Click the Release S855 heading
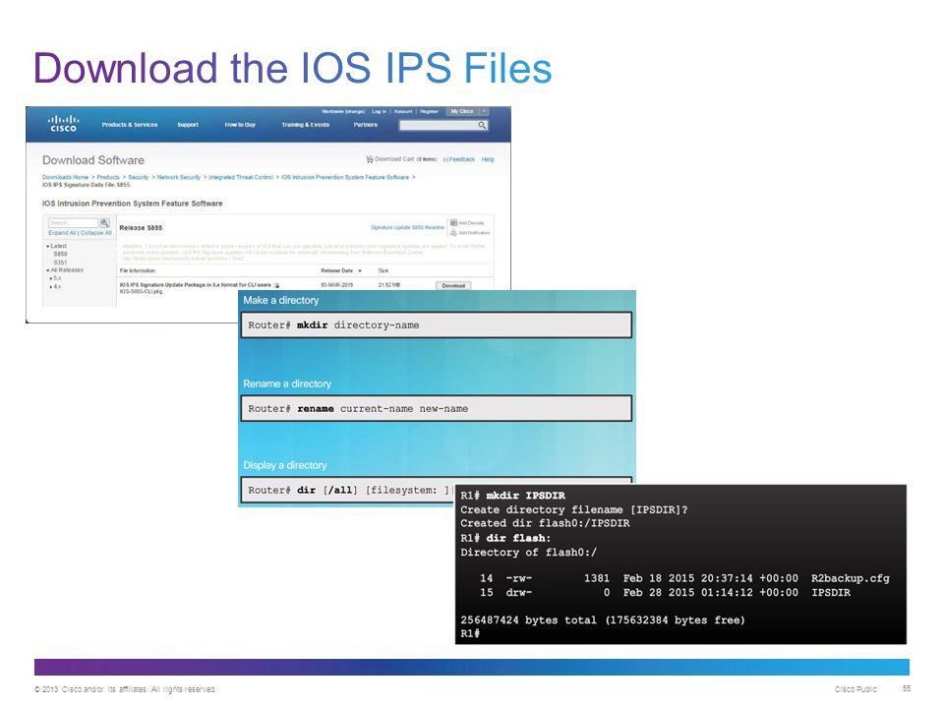The image size is (944, 708). click(x=141, y=228)
